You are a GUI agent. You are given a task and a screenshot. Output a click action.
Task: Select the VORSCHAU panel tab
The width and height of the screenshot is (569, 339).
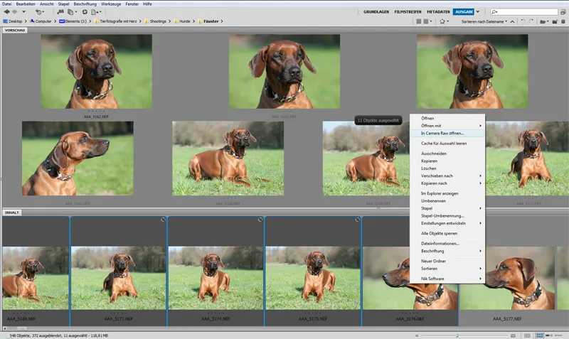(x=15, y=30)
